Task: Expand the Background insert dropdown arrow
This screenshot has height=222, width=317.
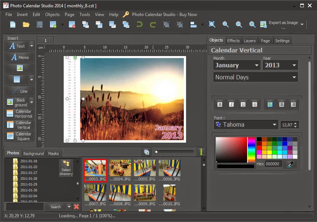Action: pos(32,102)
